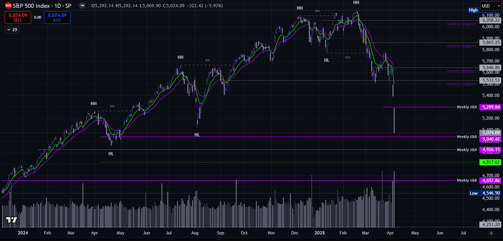503x241 pixels.
Task: Click the TradingView logo in chart corner
Action: pyautogui.click(x=11, y=220)
